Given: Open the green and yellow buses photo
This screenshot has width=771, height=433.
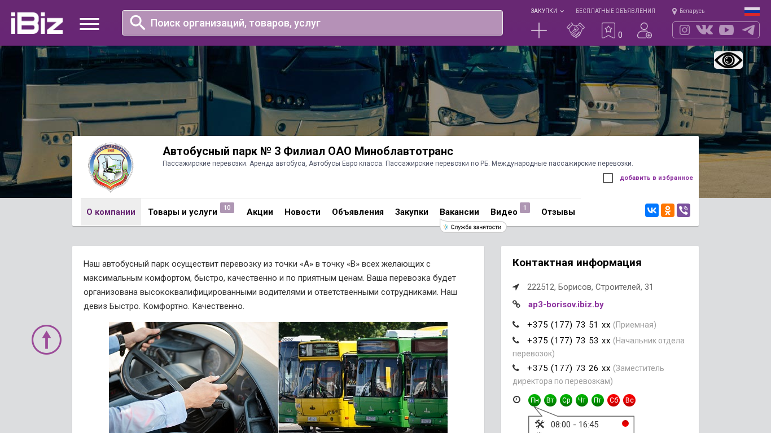Looking at the screenshot, I should point(363,377).
